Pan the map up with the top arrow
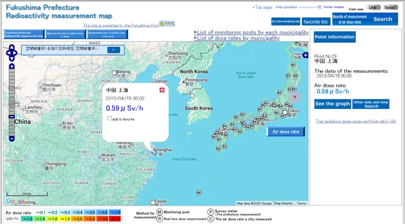Screen dimensions: 405x224 click(x=12, y=47)
